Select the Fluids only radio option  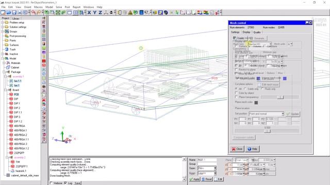click(262, 89)
